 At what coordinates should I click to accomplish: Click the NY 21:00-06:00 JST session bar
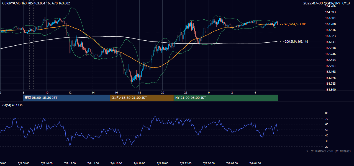(x=226, y=98)
